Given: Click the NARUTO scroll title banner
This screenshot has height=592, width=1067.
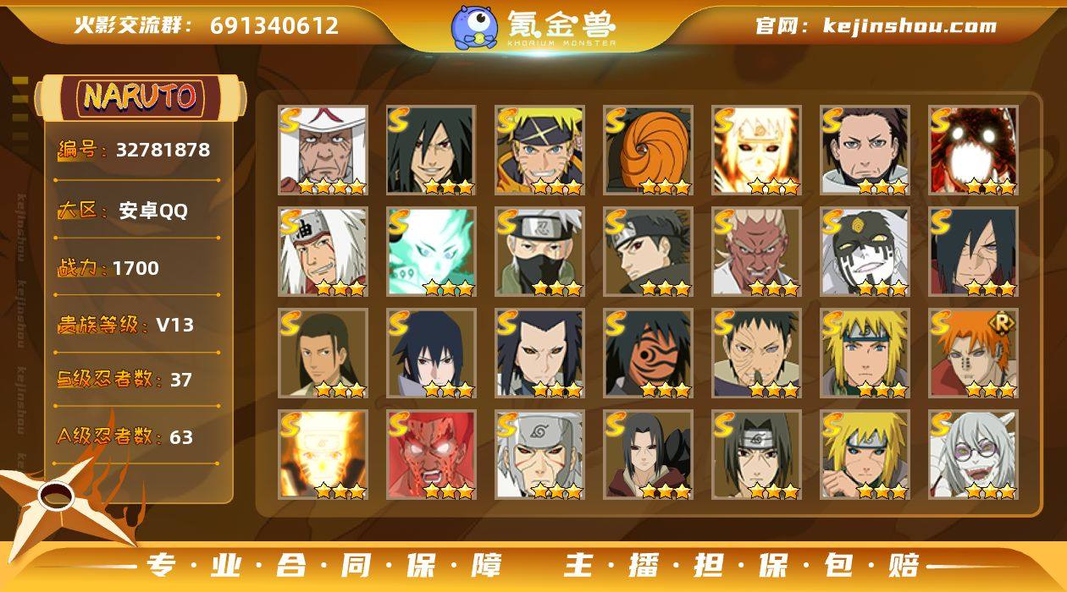Looking at the screenshot, I should pos(141,97).
